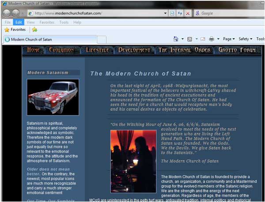Stop page loading with red X icon
This screenshot has height=202, width=265.
point(188,13)
